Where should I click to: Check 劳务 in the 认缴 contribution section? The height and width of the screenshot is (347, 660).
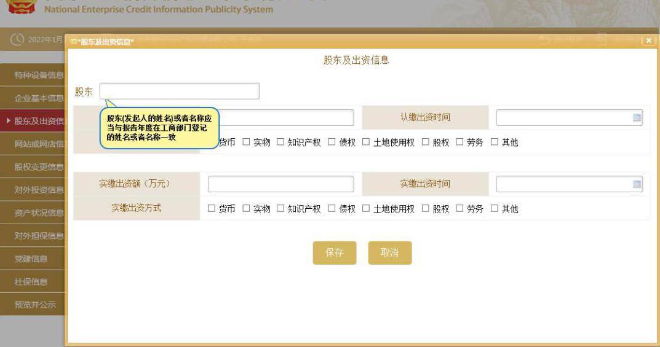tap(459, 142)
